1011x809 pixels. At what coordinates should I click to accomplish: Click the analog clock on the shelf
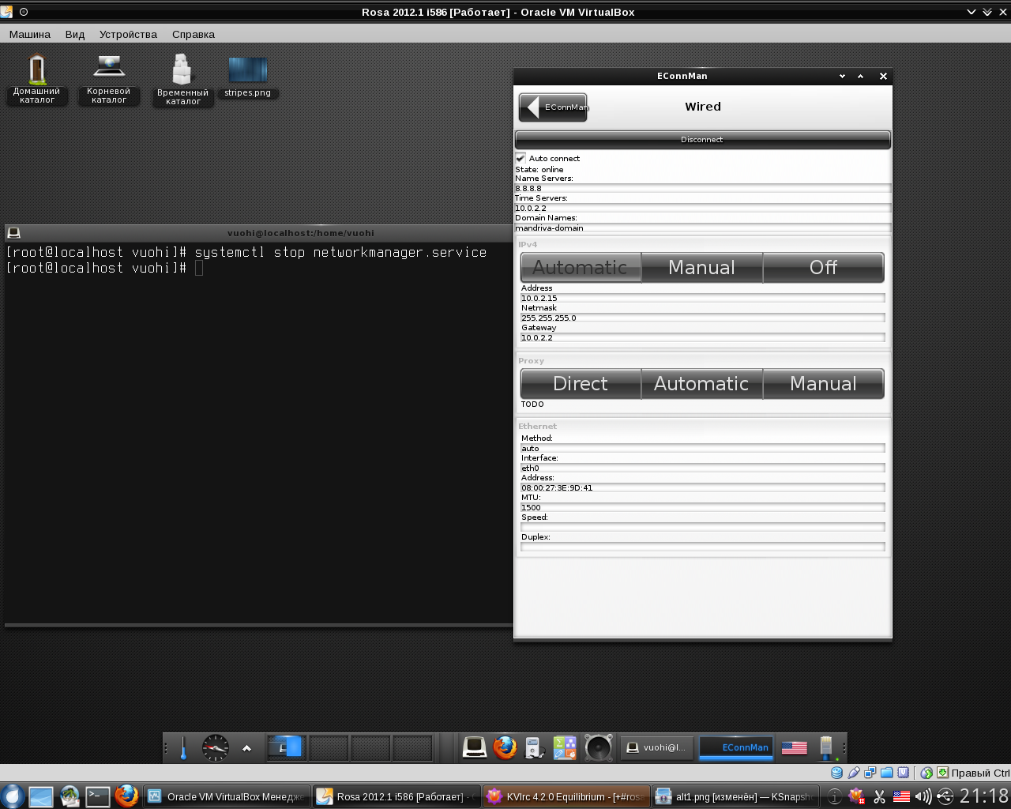[215, 747]
